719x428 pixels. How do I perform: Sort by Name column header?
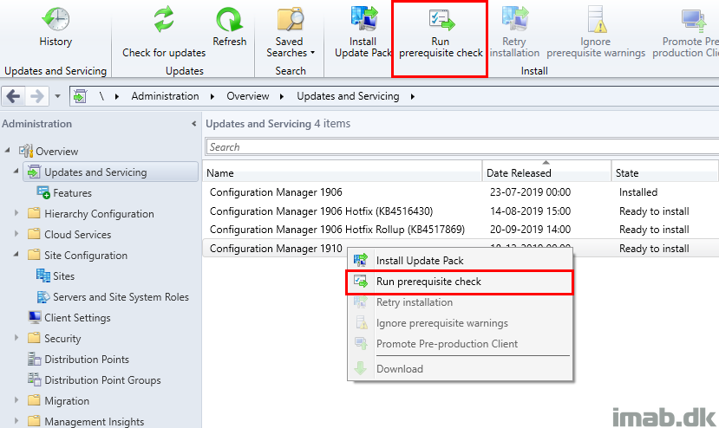[x=342, y=172]
